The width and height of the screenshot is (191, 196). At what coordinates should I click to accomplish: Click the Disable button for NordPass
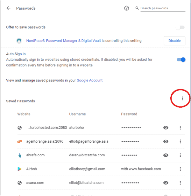point(174,41)
